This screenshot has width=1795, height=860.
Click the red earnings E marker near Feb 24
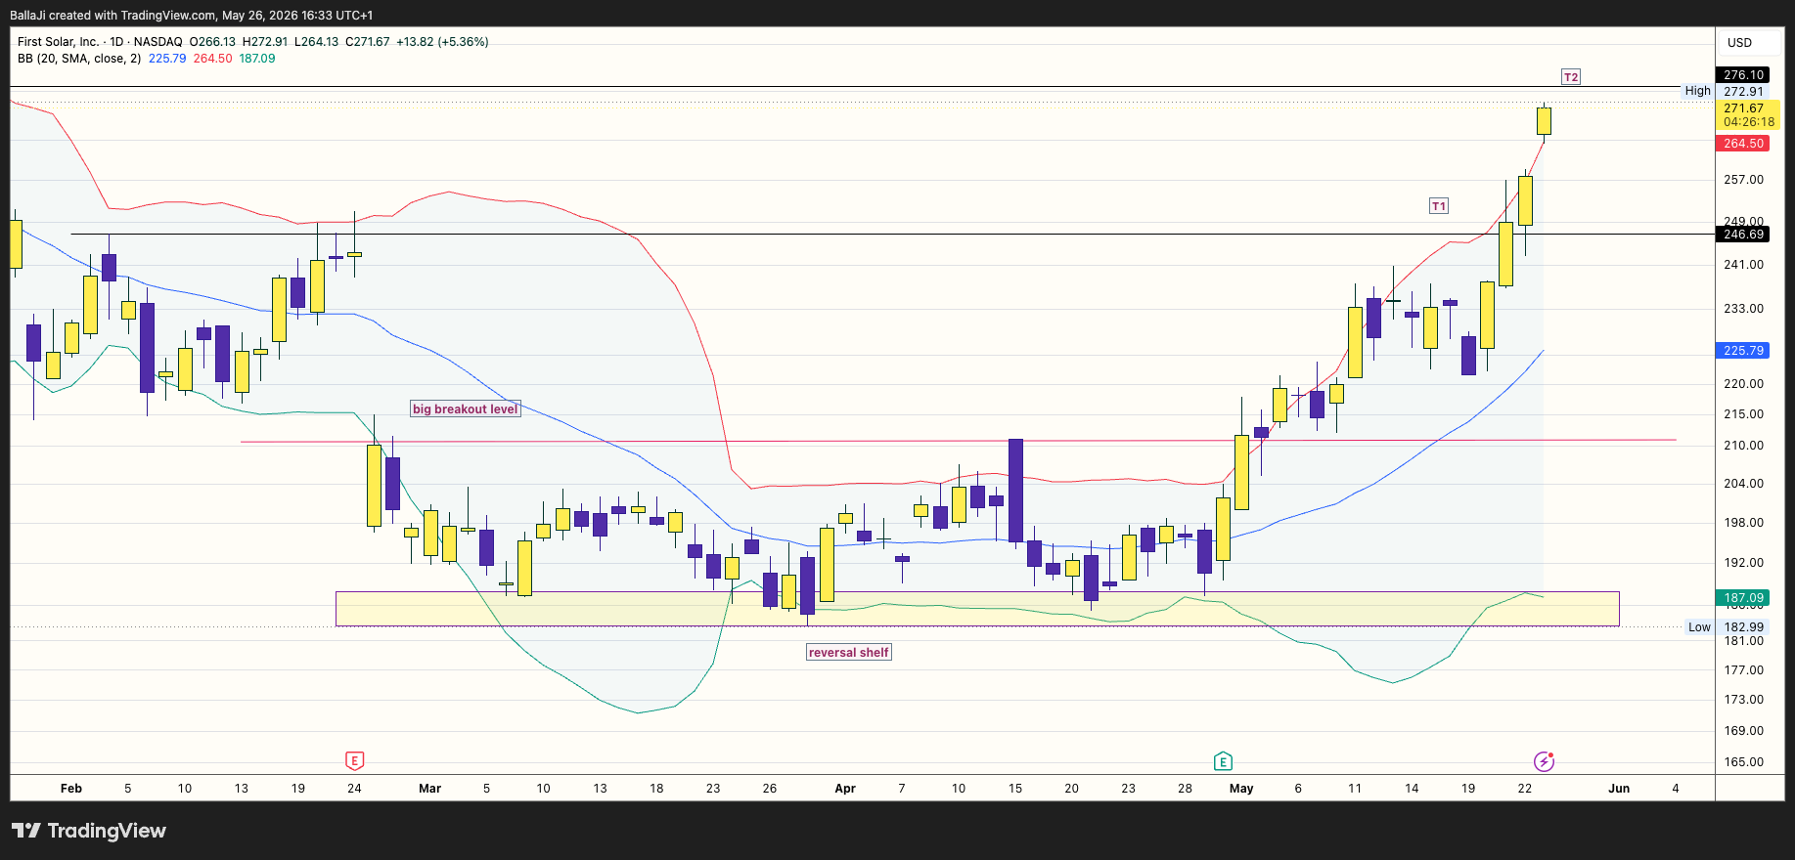(x=354, y=760)
